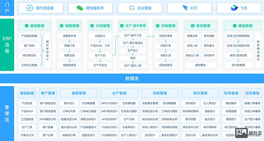Image resolution: width=264 pixels, height=141 pixels.
Task: Click the number 6 badge beside ERP 库存管理
Action: (193, 26)
